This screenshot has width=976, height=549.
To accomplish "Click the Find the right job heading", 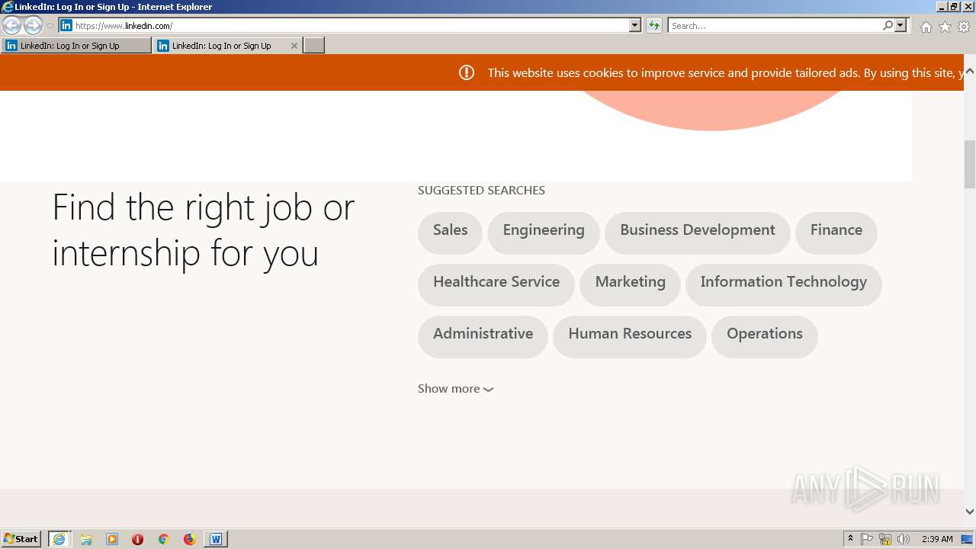I will click(204, 230).
